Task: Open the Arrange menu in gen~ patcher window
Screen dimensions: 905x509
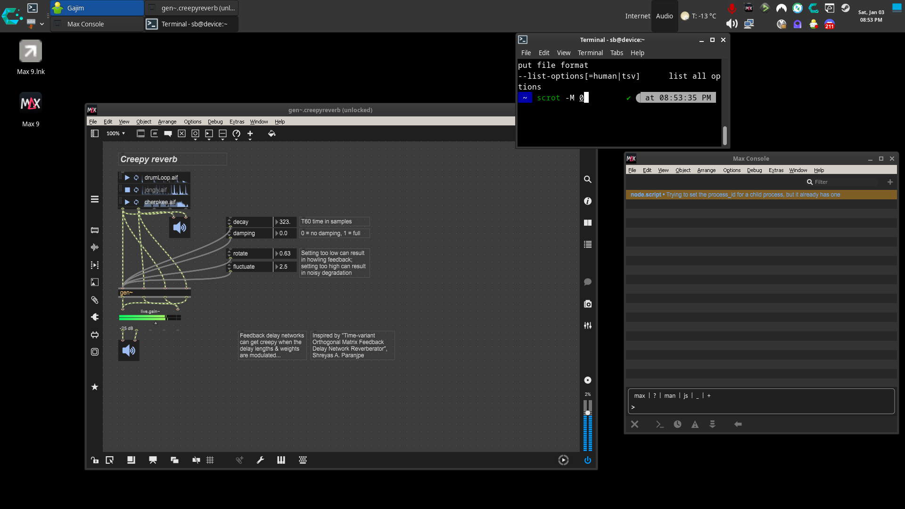Action: [167, 122]
